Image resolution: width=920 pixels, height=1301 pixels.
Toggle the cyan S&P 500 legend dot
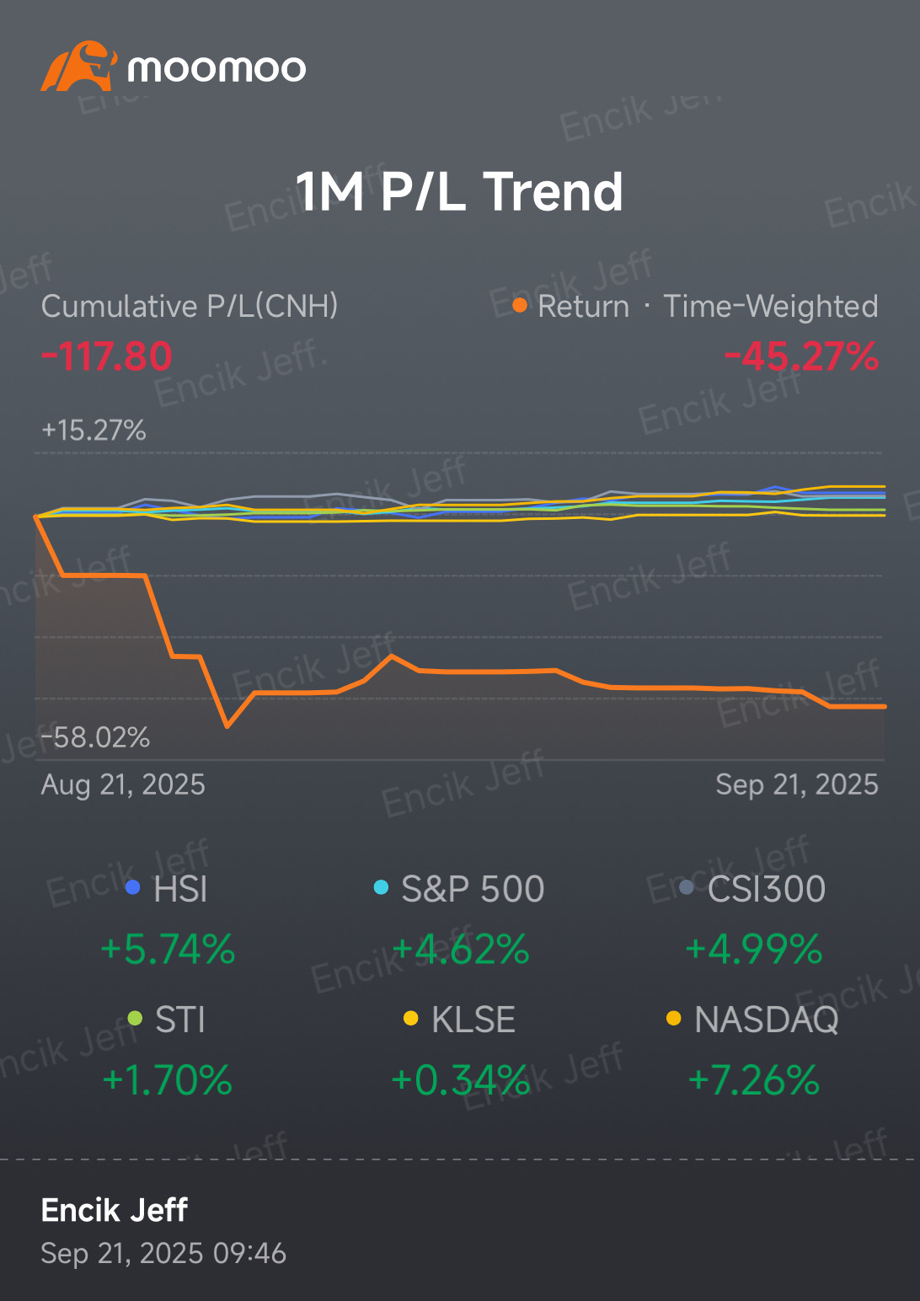coord(381,887)
